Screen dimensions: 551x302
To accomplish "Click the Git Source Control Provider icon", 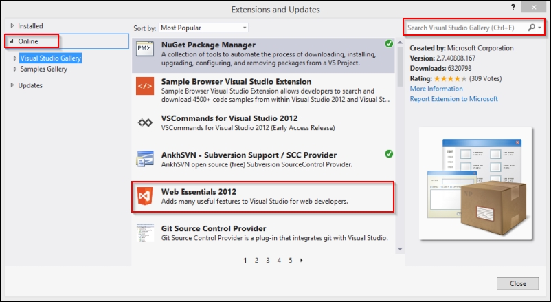I will [x=144, y=233].
